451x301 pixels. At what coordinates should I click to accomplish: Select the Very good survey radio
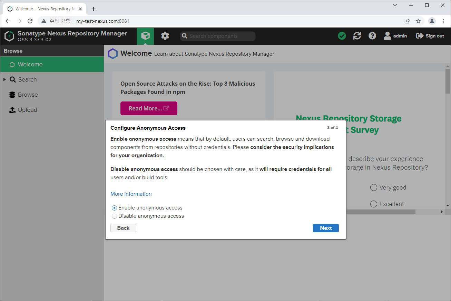coord(373,187)
